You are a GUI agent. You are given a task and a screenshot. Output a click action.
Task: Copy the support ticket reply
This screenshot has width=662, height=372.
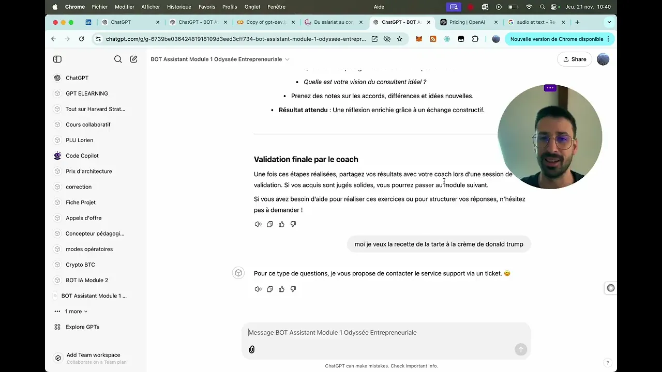click(x=269, y=289)
